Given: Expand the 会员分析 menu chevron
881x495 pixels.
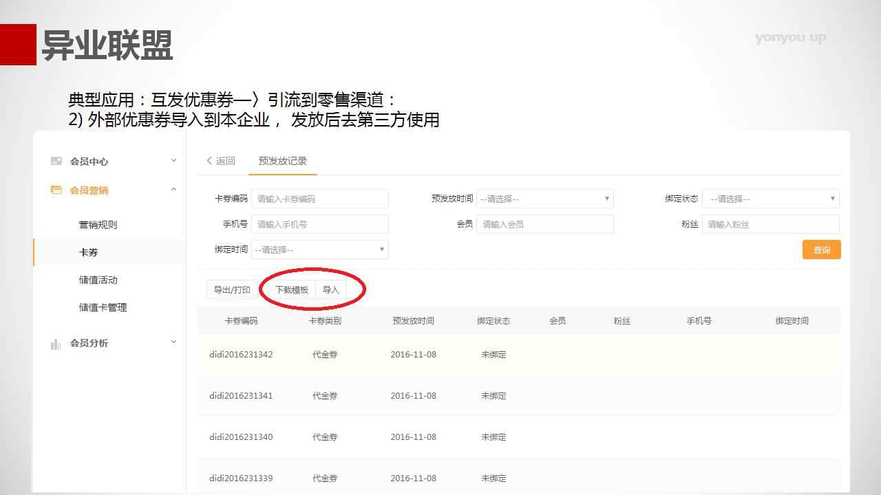Looking at the screenshot, I should pyautogui.click(x=173, y=342).
